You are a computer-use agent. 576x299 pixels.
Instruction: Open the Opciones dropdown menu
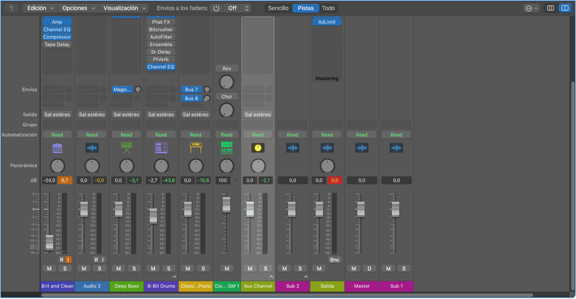pyautogui.click(x=79, y=8)
